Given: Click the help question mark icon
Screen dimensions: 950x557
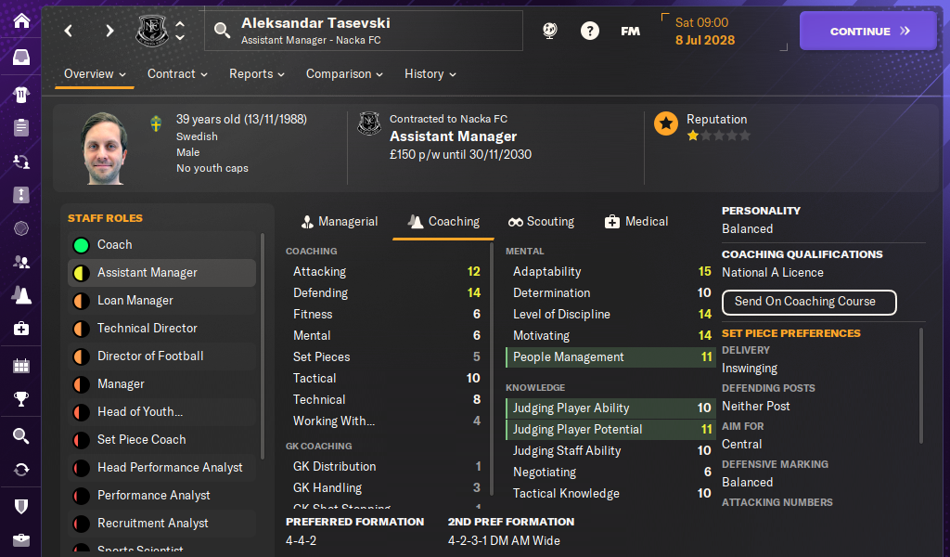Looking at the screenshot, I should coord(590,31).
